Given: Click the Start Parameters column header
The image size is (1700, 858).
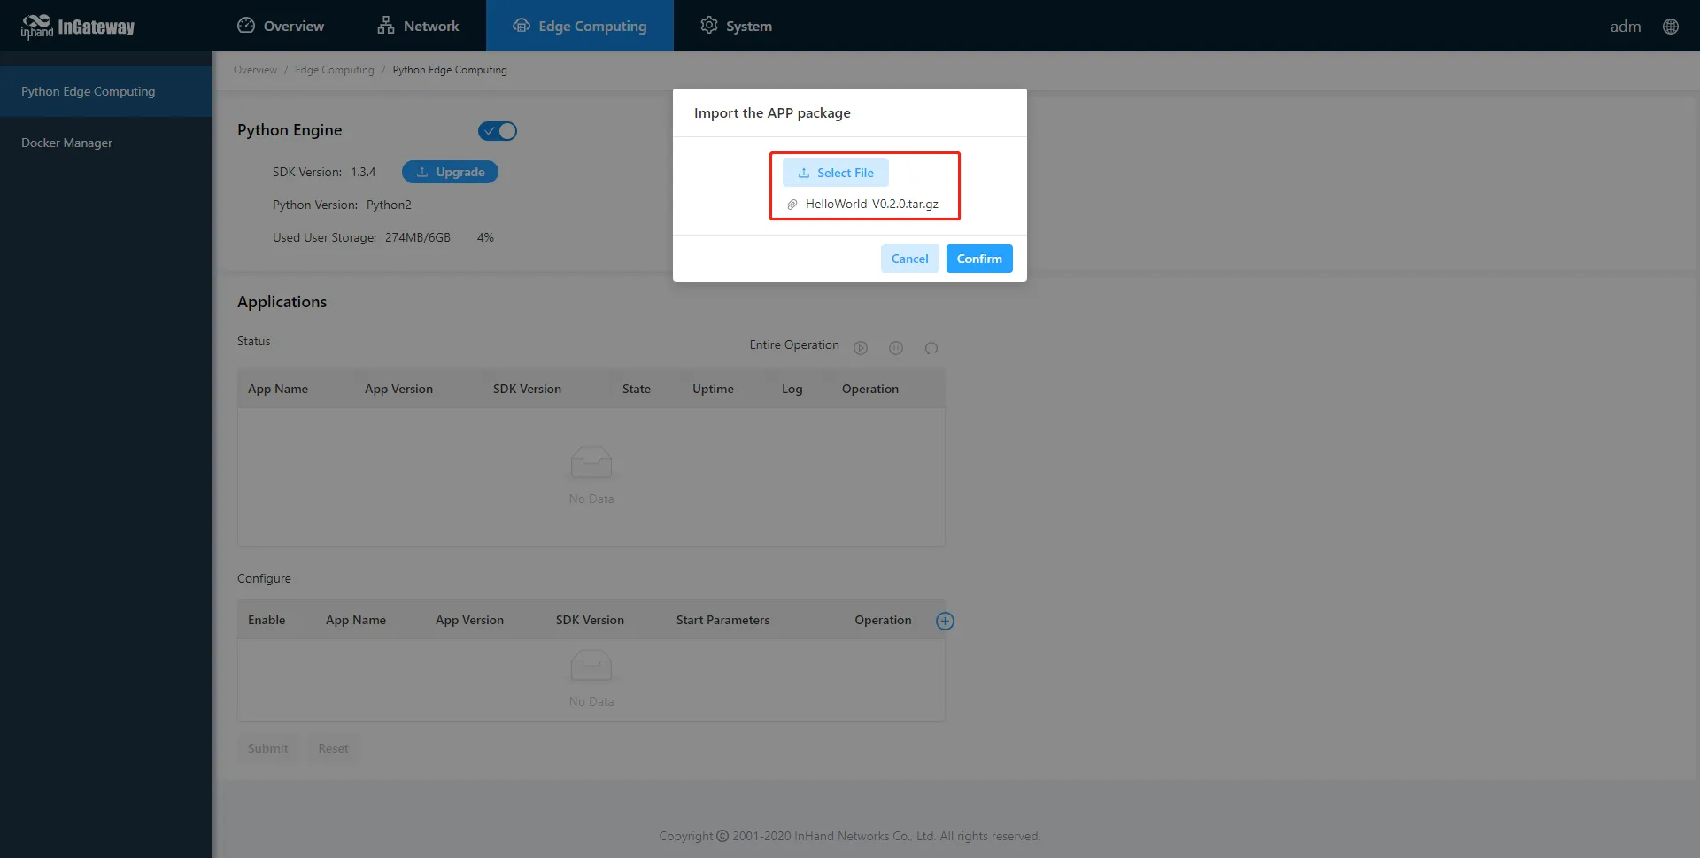Looking at the screenshot, I should (723, 620).
